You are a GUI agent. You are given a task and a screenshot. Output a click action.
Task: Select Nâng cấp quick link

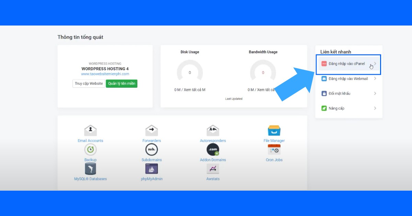[x=336, y=108]
